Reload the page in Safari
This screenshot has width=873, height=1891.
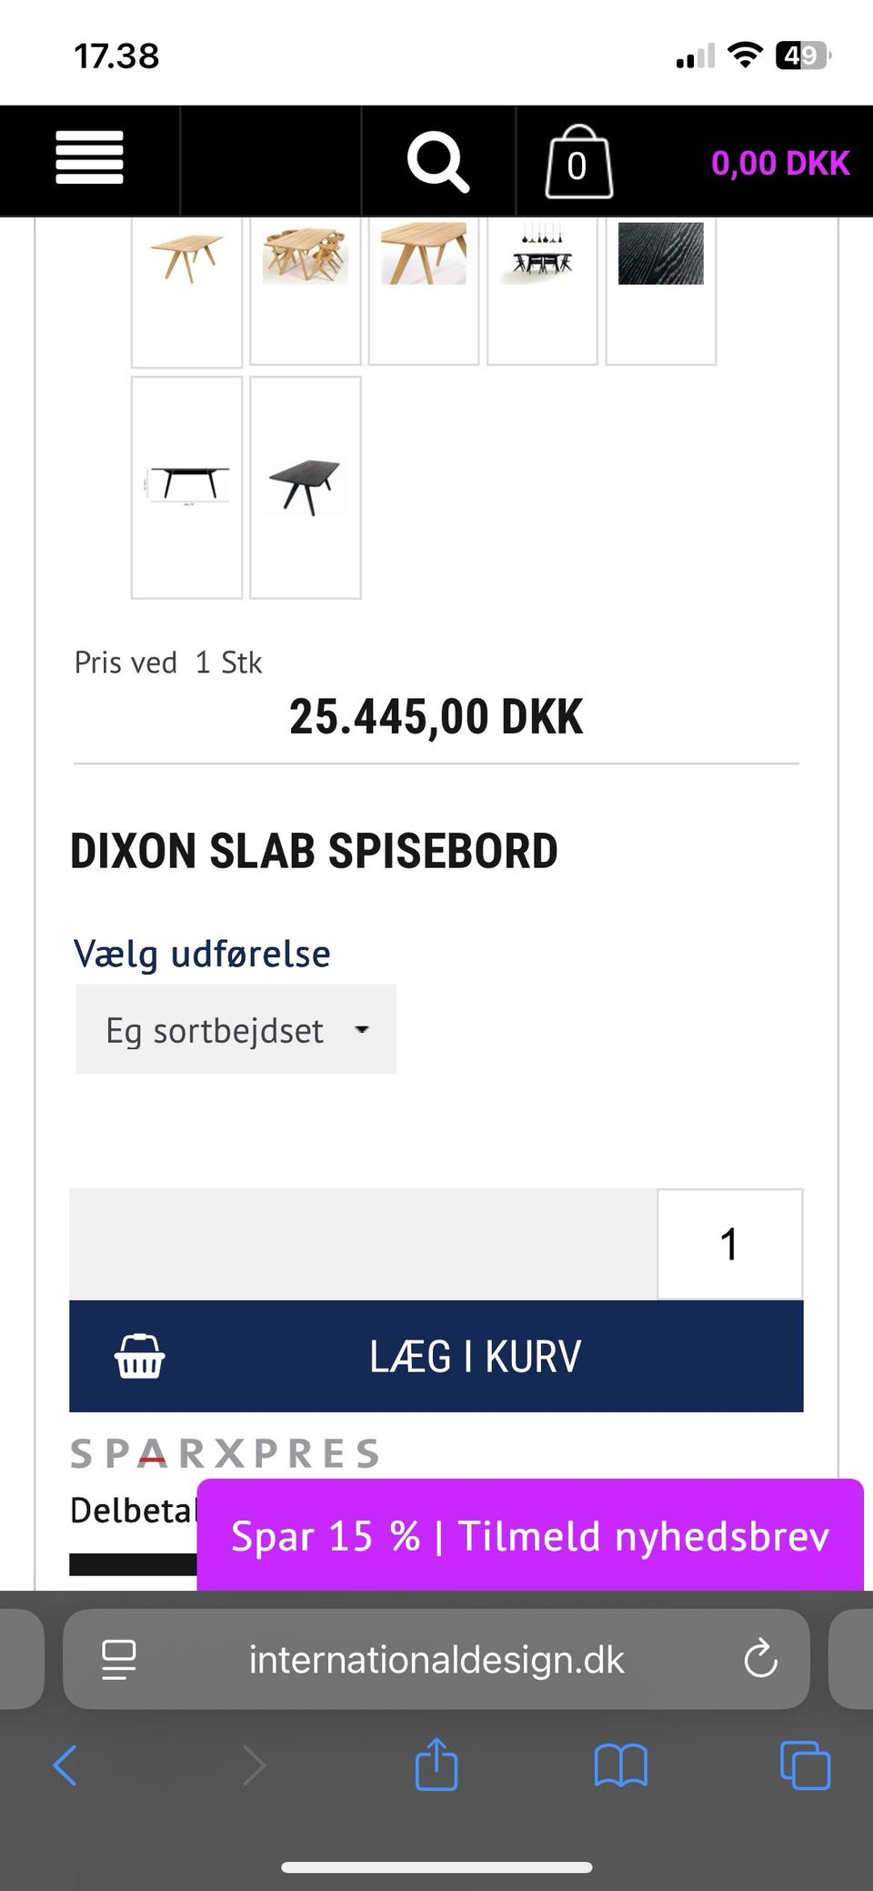pos(760,1659)
